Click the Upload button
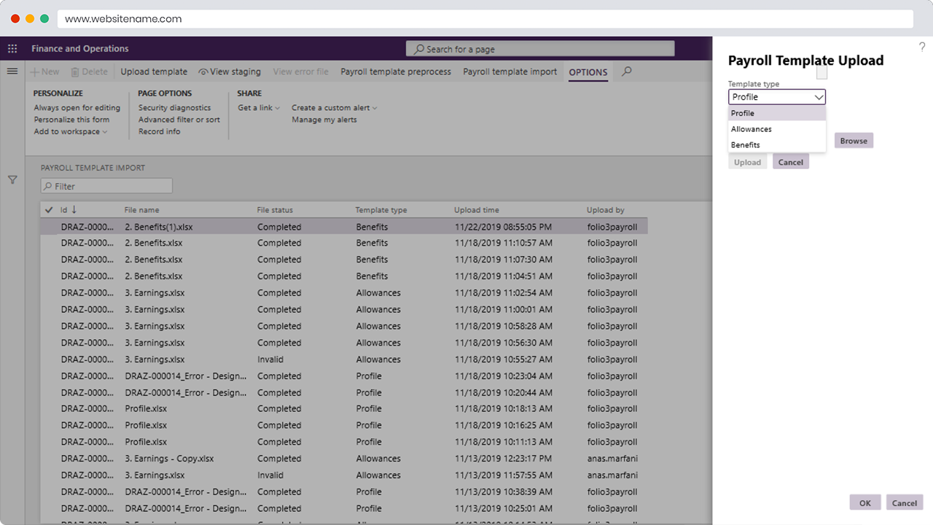Screen dimensions: 933x525 pos(747,162)
